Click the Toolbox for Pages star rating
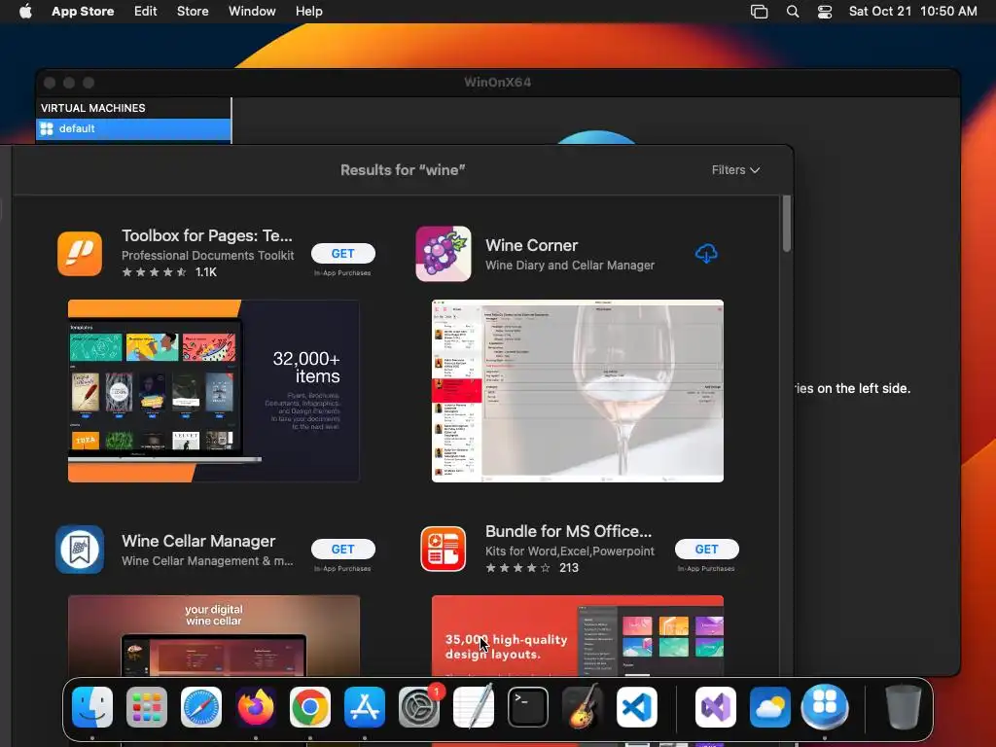 pos(154,272)
